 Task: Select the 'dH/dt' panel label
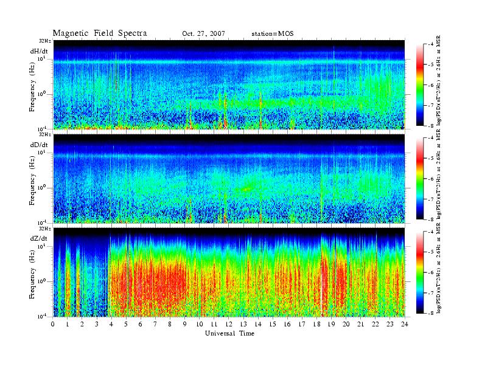(39, 51)
